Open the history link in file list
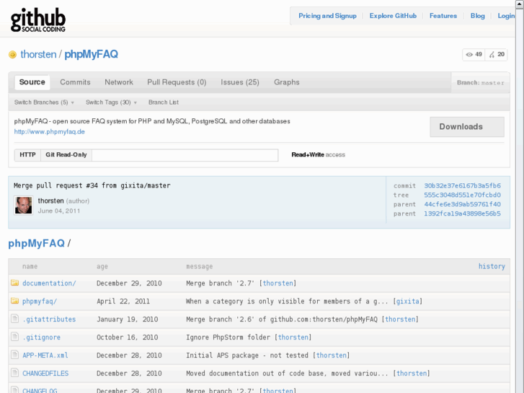Image resolution: width=524 pixels, height=393 pixels. coord(492,266)
